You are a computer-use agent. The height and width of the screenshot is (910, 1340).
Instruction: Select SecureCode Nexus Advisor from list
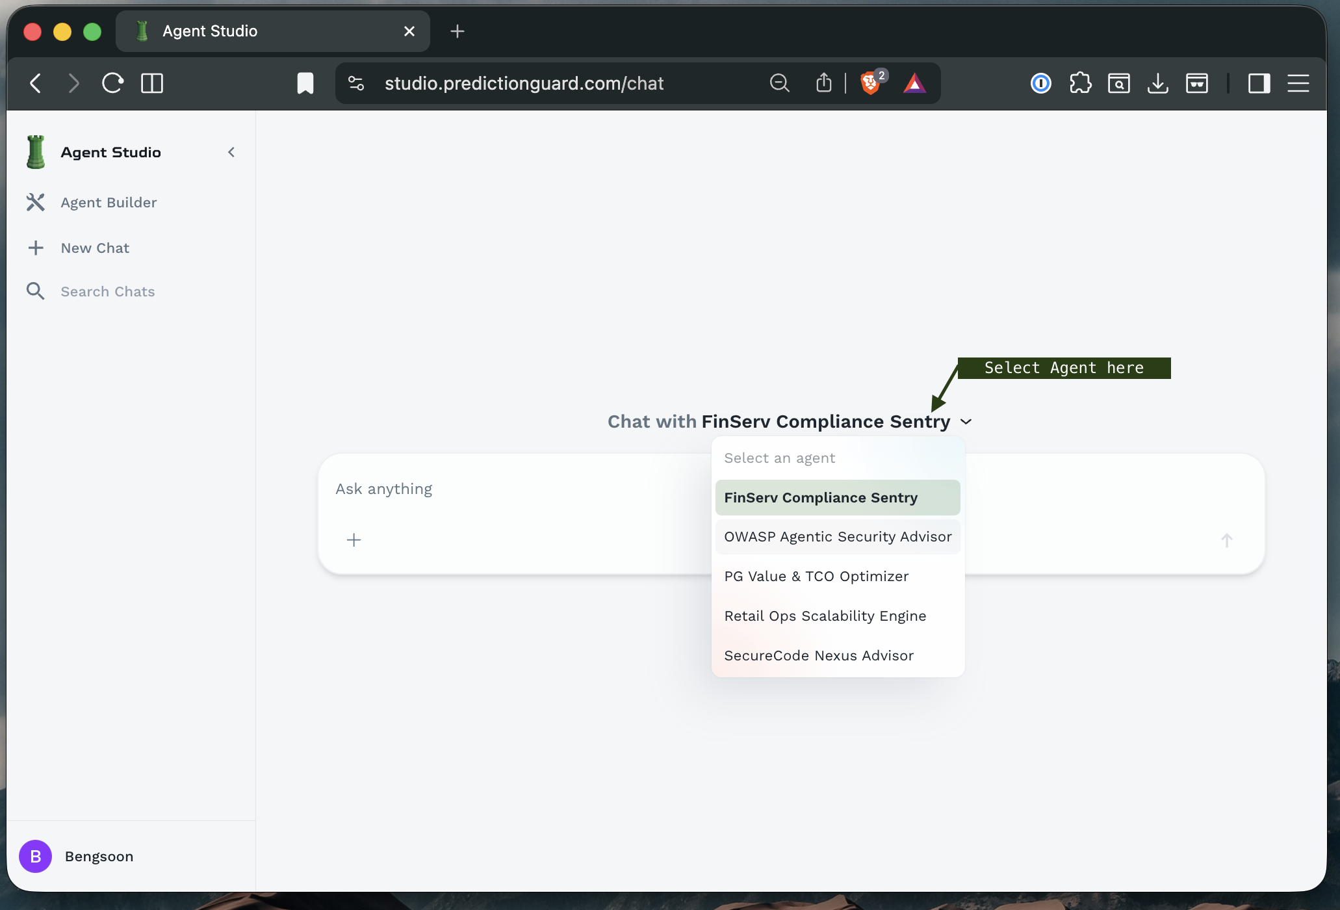click(x=818, y=656)
